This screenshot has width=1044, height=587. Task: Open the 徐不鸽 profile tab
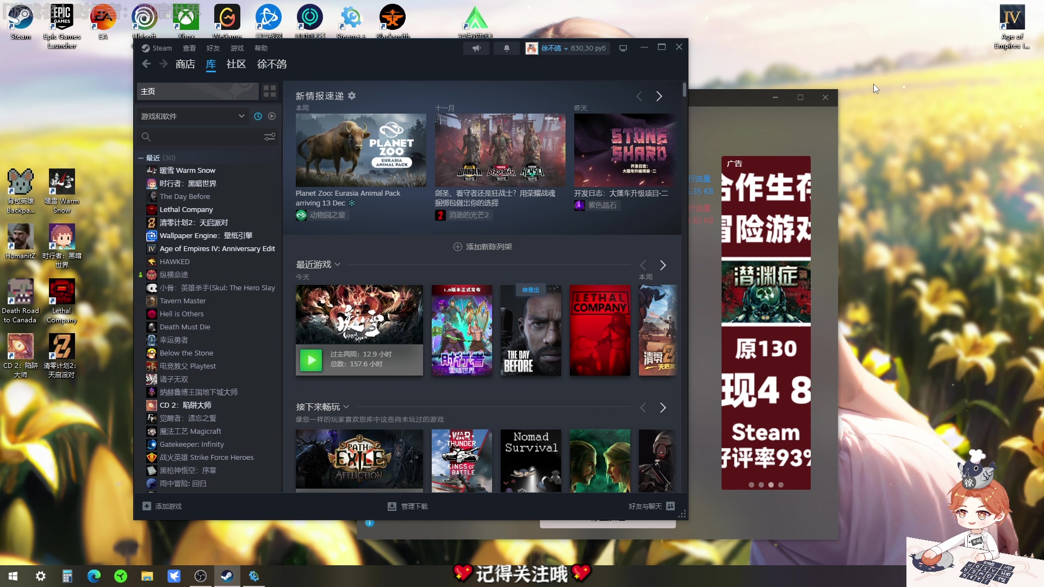[272, 64]
